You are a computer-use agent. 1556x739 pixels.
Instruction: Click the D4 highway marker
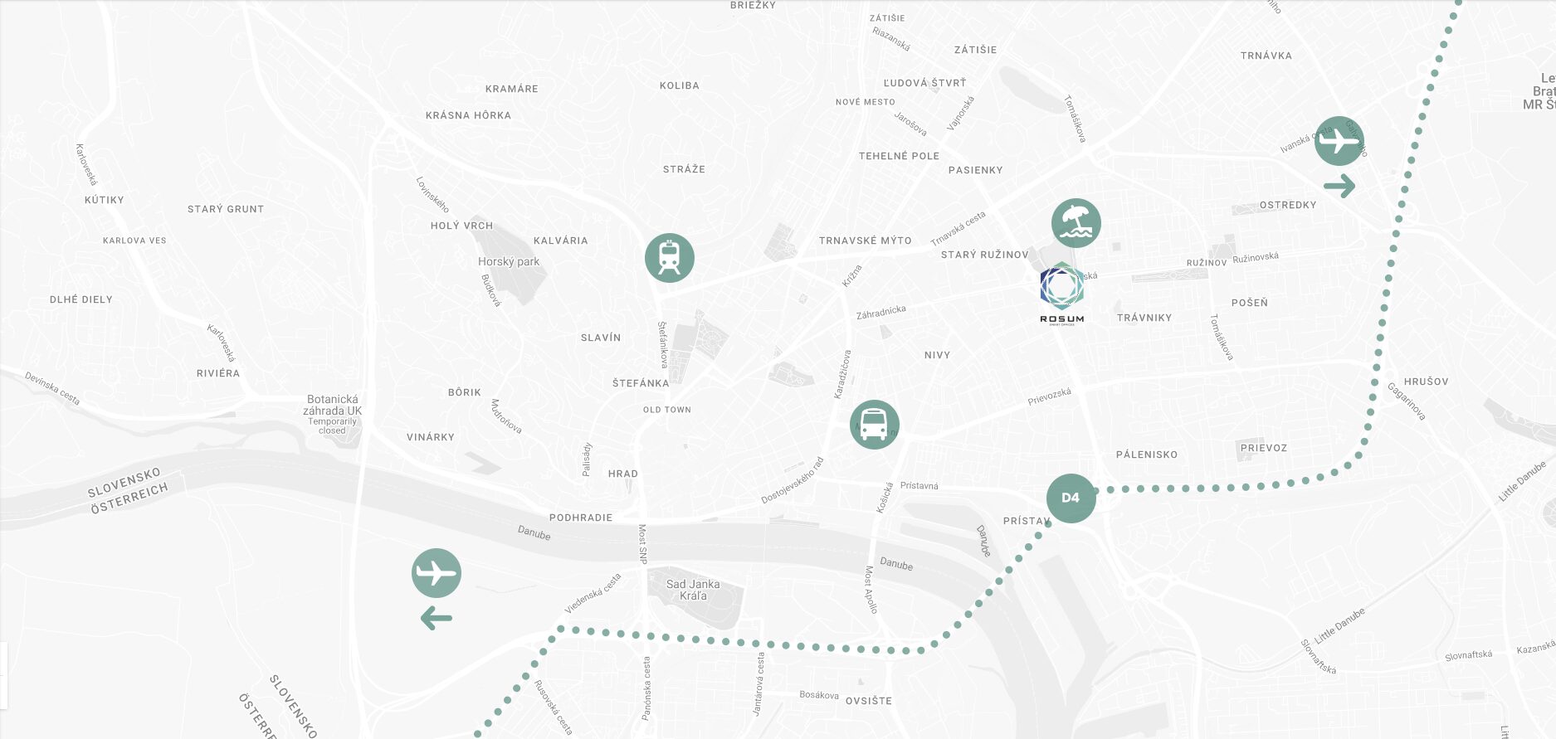[x=1071, y=498]
